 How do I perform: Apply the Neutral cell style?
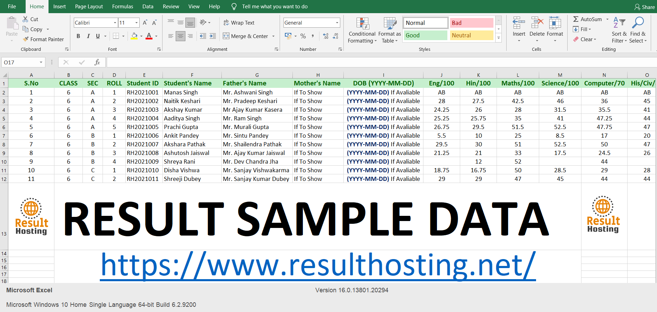(472, 35)
